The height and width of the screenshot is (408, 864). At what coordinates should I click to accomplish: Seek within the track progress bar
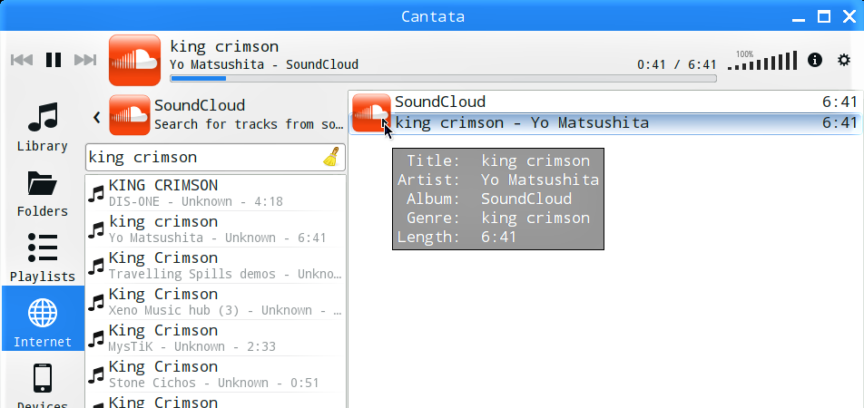click(x=443, y=78)
